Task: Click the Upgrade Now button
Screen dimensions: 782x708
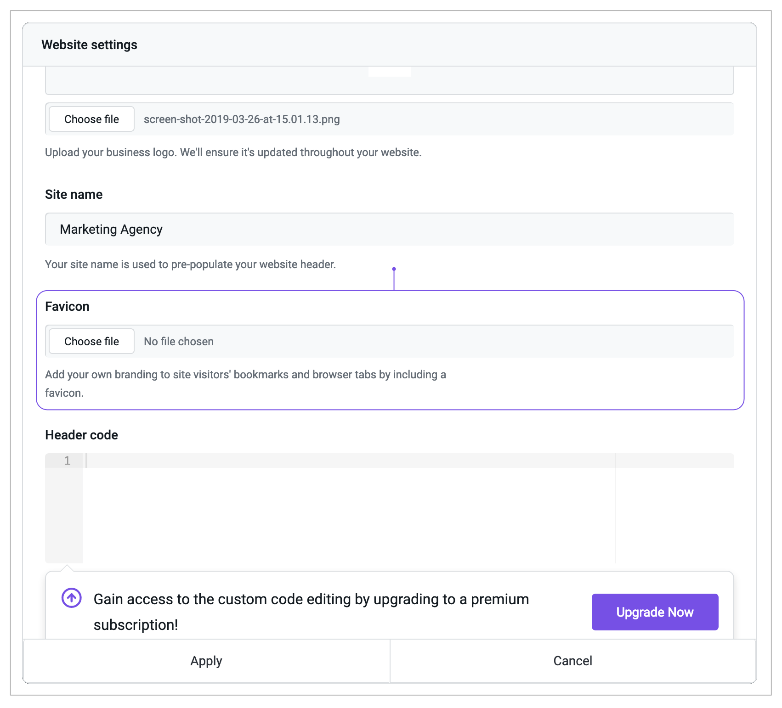Action: pos(655,612)
